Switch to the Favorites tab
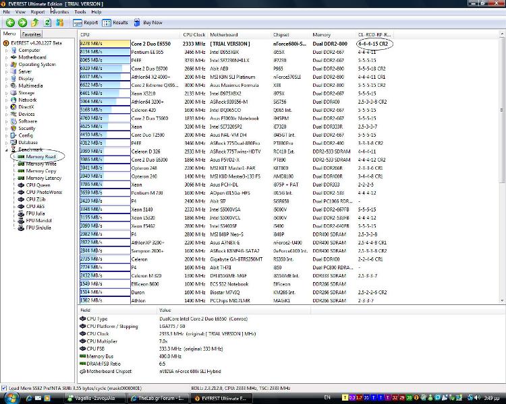Image resolution: width=506 pixels, height=404 pixels. (31, 34)
